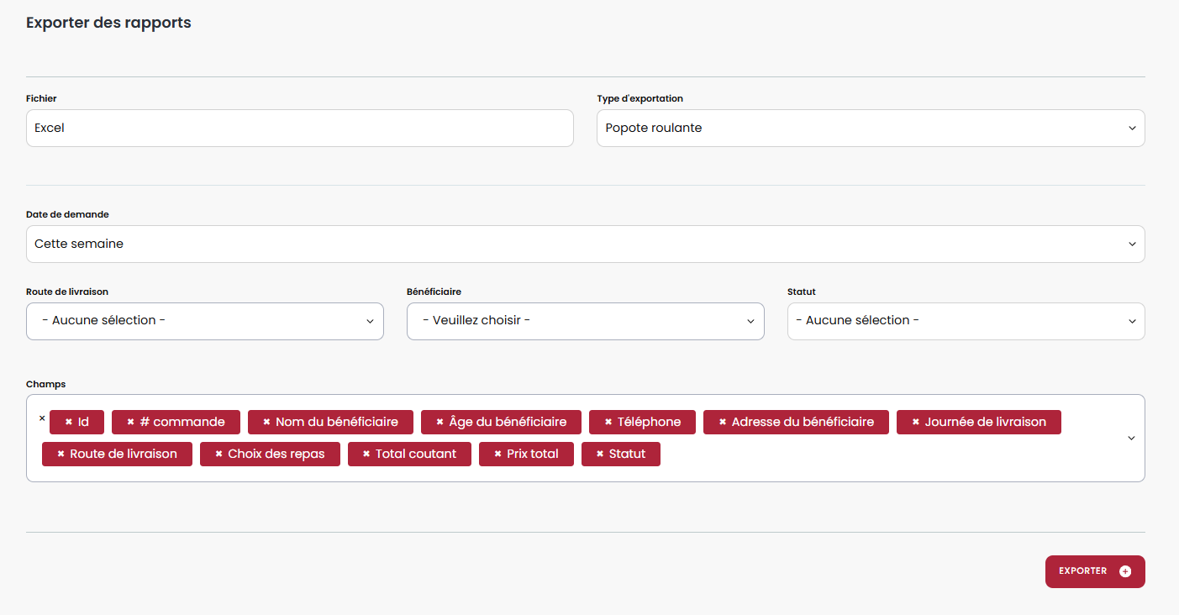The image size is (1179, 615).
Task: Remove the Téléphone field tag
Action: [x=608, y=423]
